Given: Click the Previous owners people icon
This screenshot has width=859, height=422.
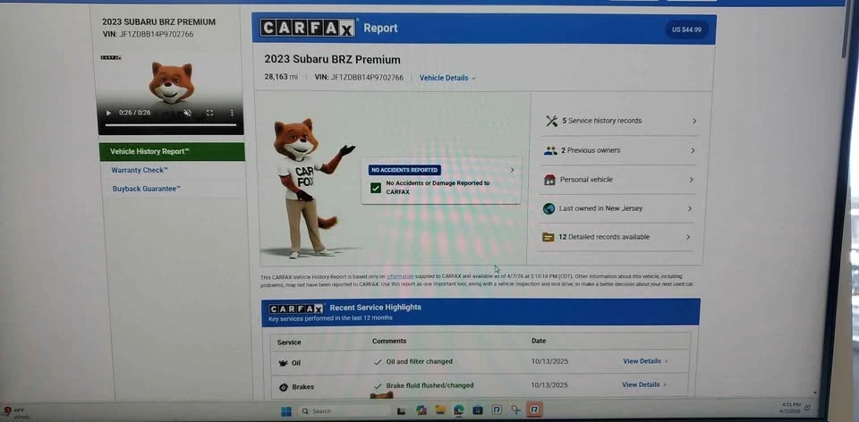Looking at the screenshot, I should click(x=550, y=150).
